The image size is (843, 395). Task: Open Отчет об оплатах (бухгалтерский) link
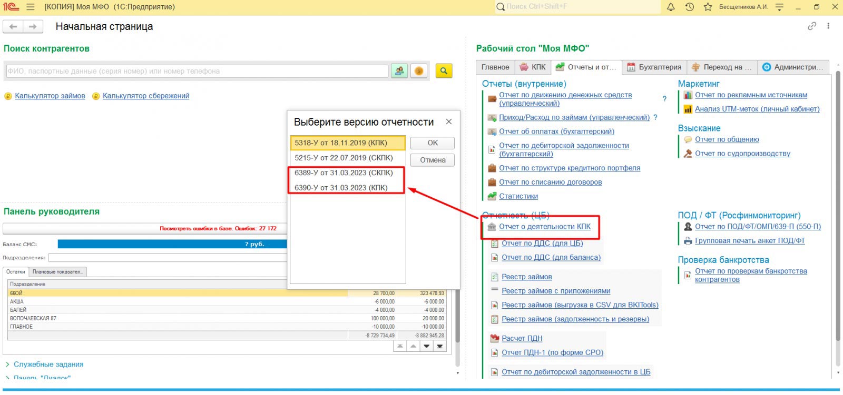click(556, 131)
